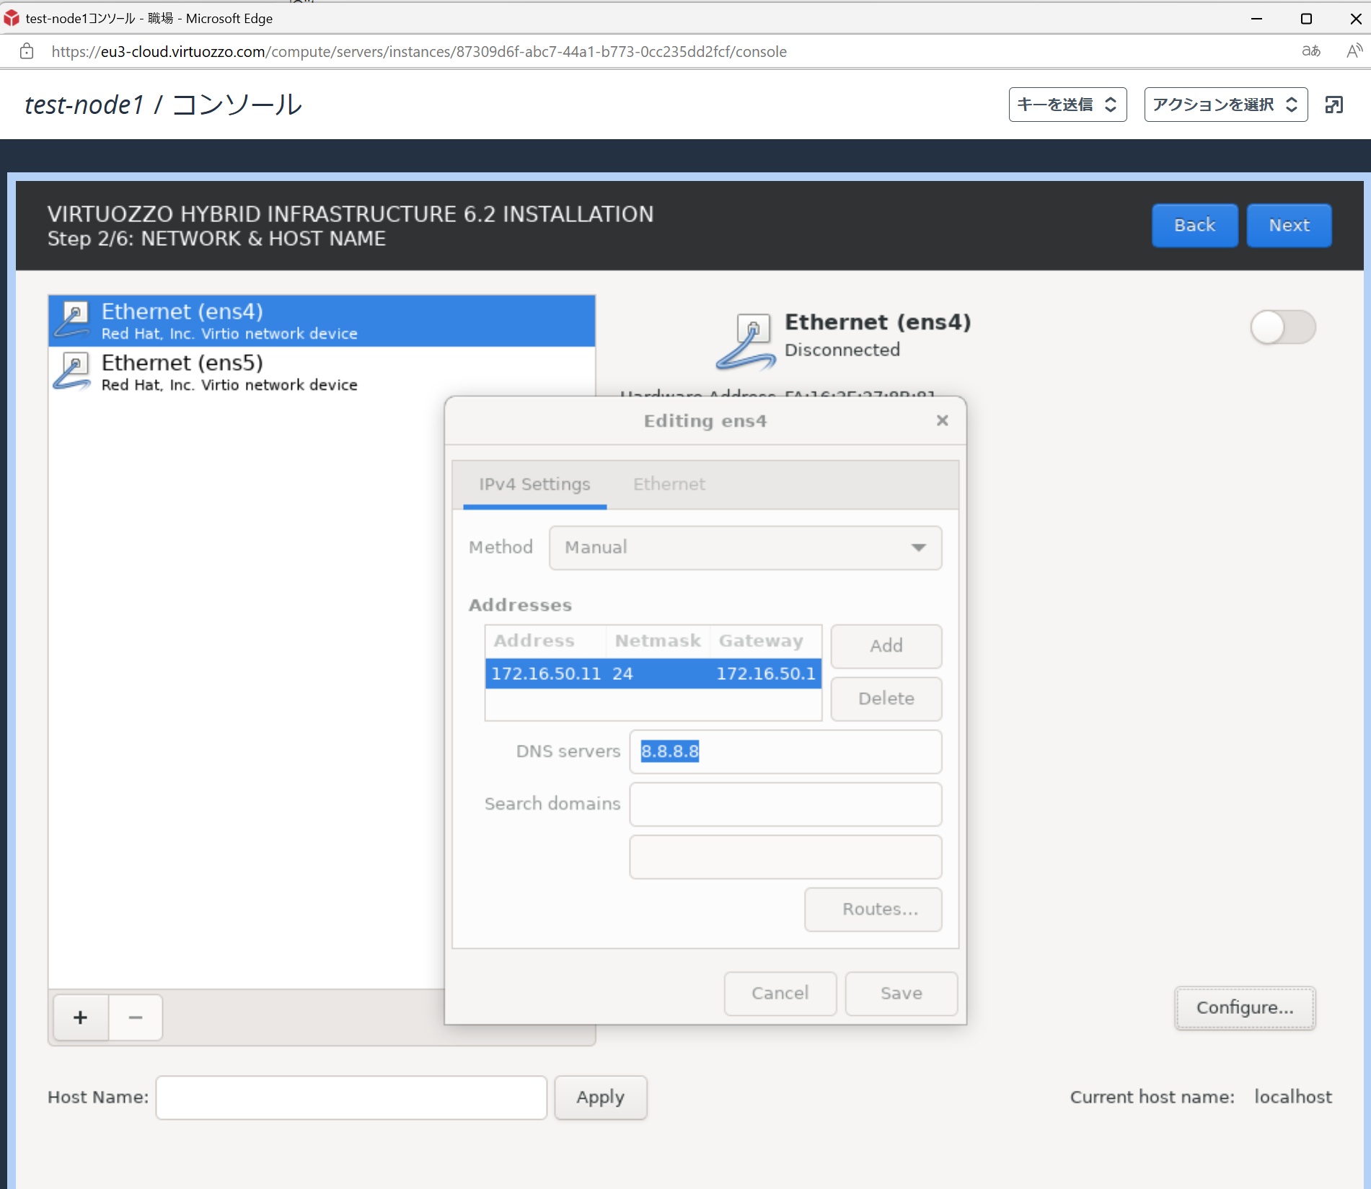This screenshot has width=1371, height=1189.
Task: Open console in new window icon
Action: 1333,105
